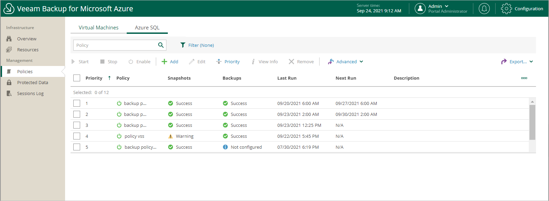Viewport: 549px width, 201px height.
Task: Click the Policies sidebar item
Action: (33, 71)
